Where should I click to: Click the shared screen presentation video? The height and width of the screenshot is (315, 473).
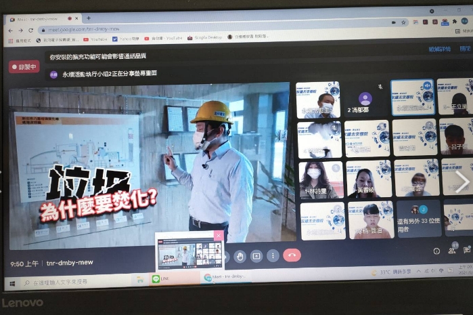point(150,165)
